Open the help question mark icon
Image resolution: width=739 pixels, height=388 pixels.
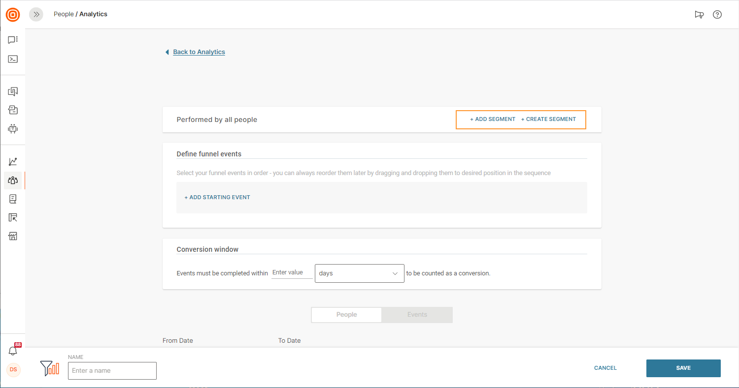tap(717, 15)
